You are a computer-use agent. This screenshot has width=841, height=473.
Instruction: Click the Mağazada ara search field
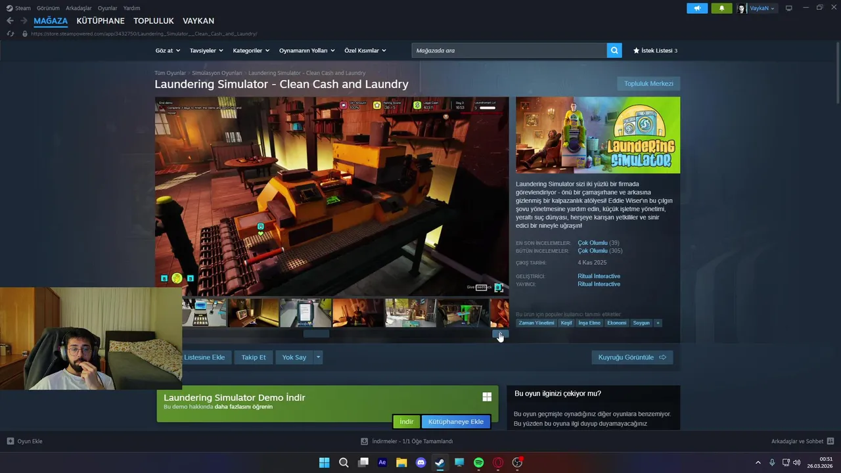click(x=509, y=51)
